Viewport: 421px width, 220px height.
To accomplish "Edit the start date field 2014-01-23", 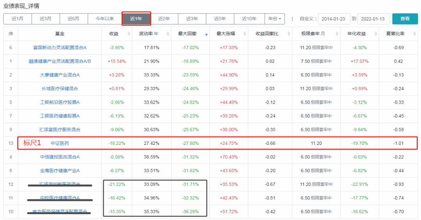I will (x=334, y=19).
